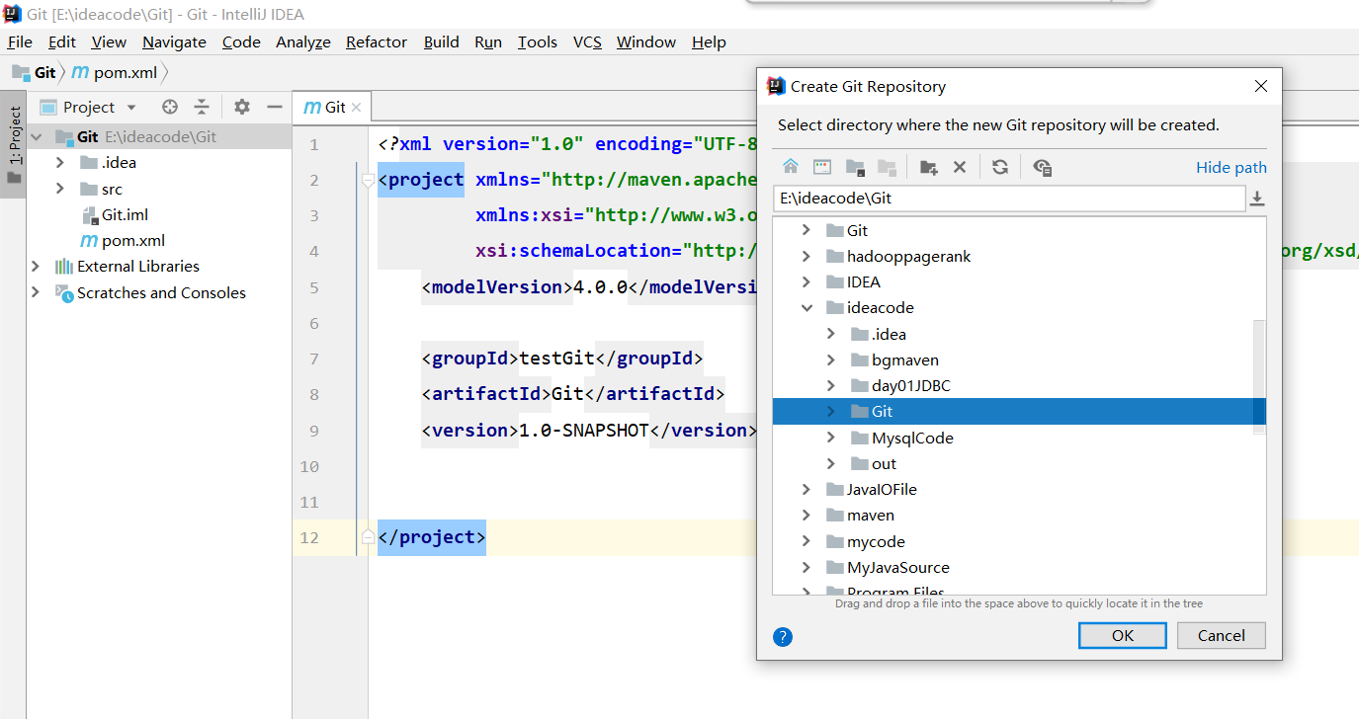
Task: Collapse all in the Project panel
Action: click(202, 107)
